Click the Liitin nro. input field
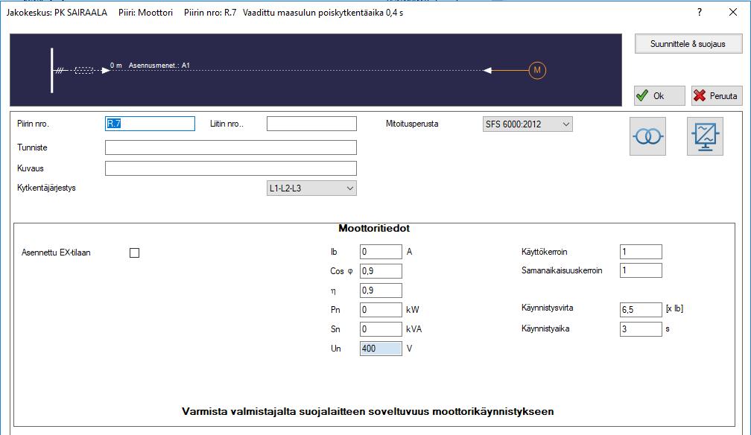The height and width of the screenshot is (435, 751). (x=311, y=124)
